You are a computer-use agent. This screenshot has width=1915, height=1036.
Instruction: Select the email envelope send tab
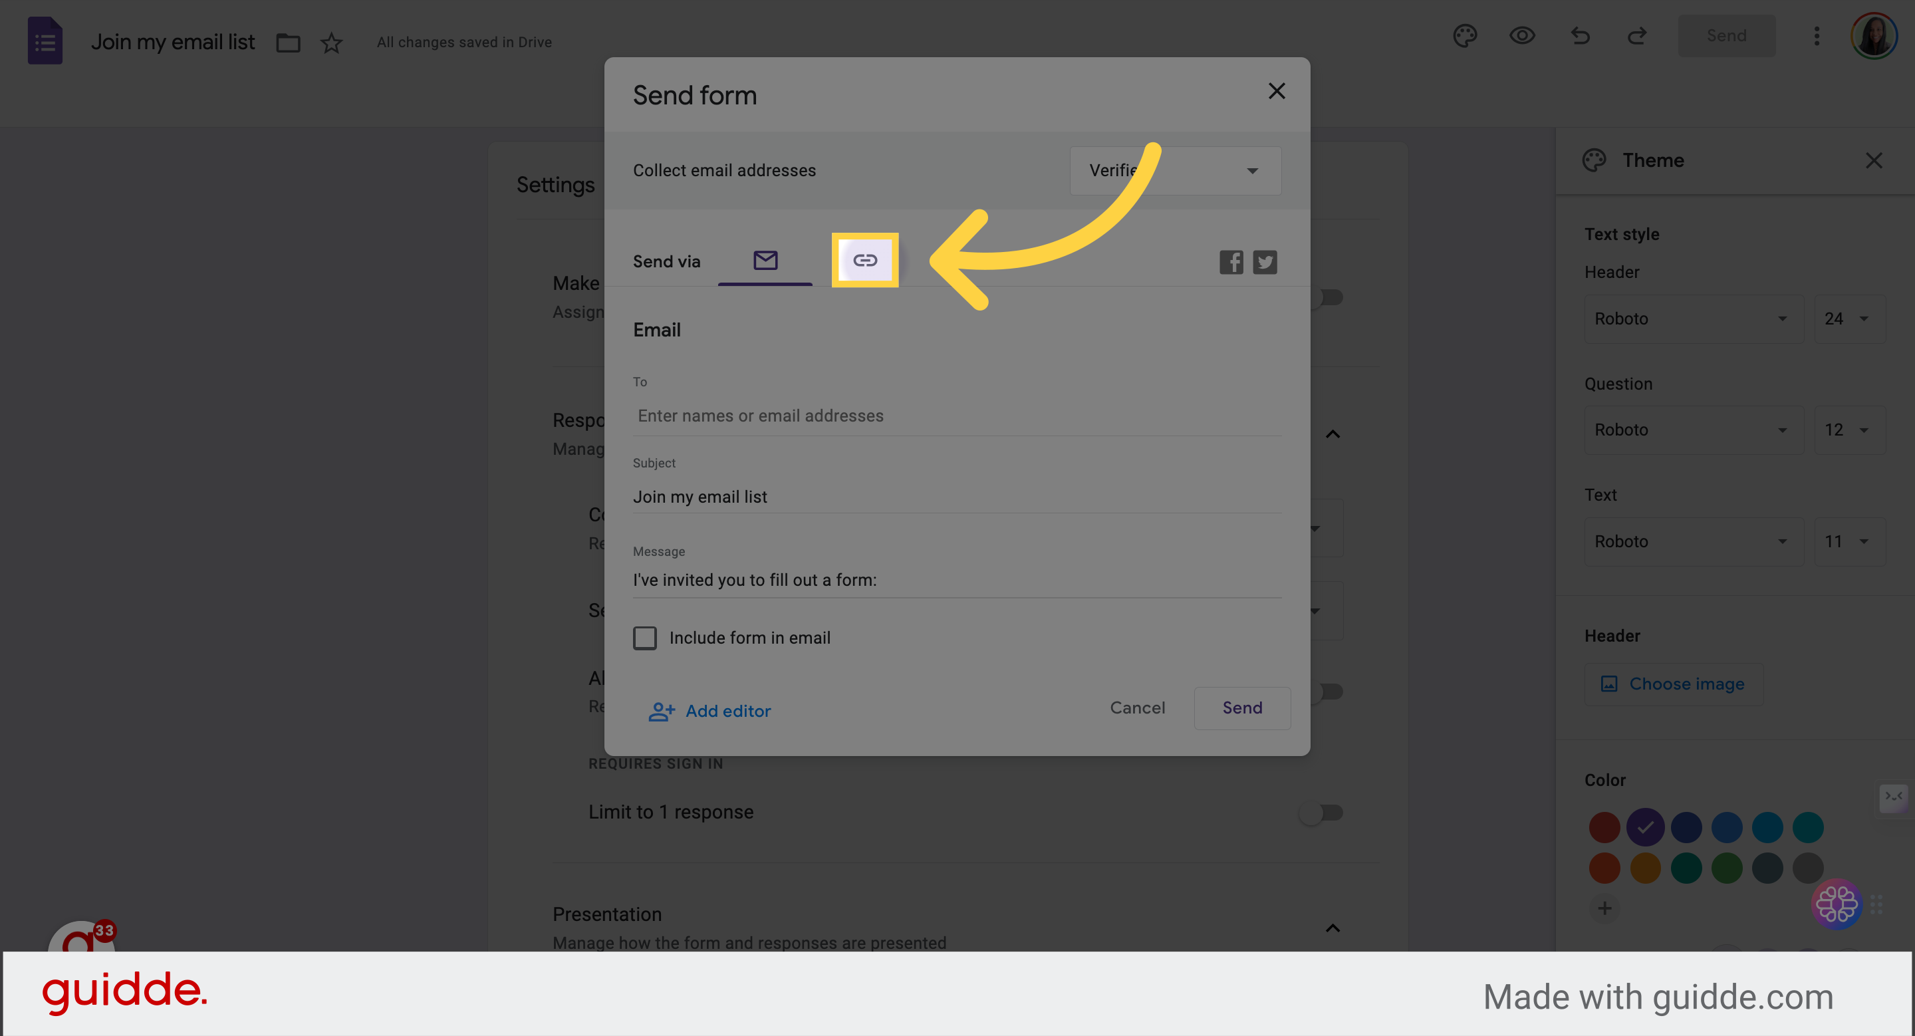[x=765, y=260]
